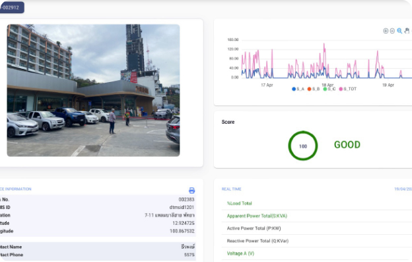Click the 0.00 y-axis label
This screenshot has height=262, width=412.
click(x=234, y=77)
